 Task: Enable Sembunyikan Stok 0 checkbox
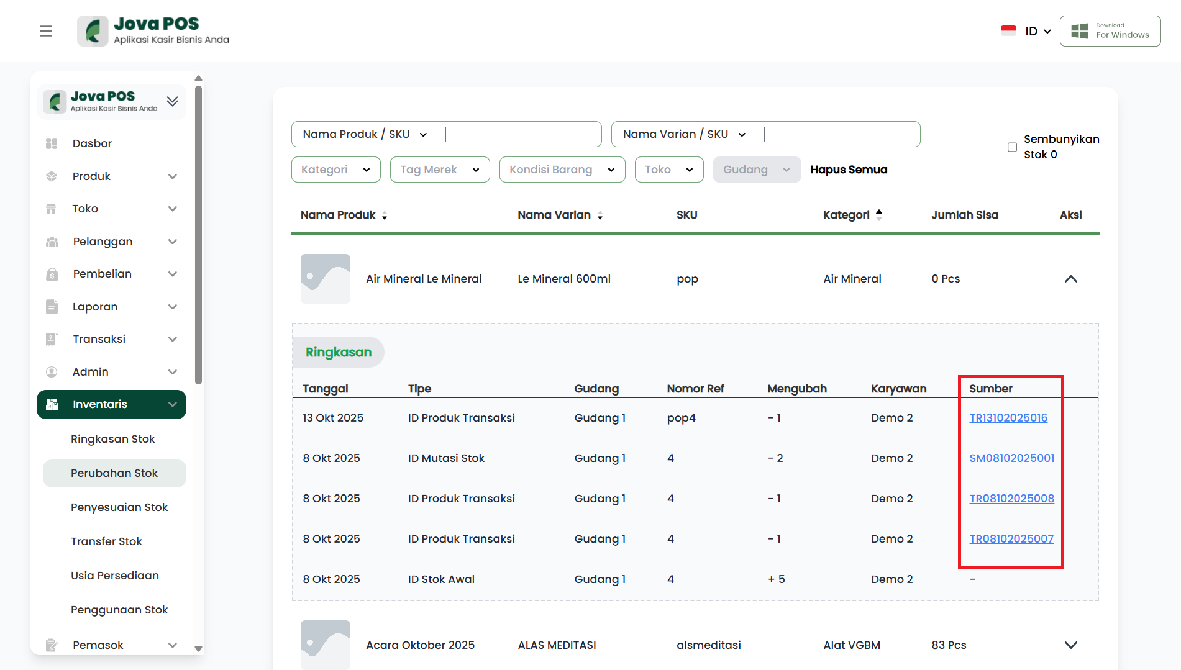click(1012, 147)
